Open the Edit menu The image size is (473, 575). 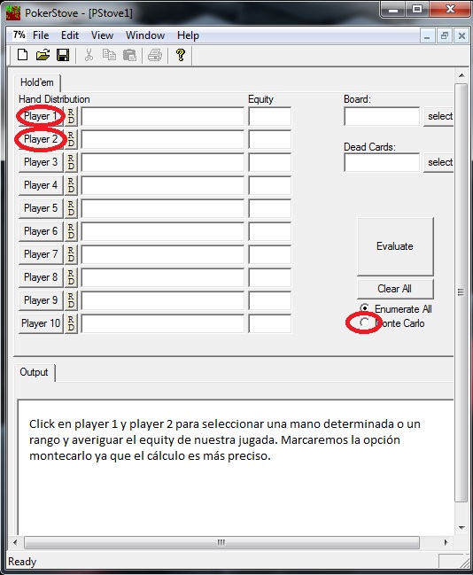[70, 35]
